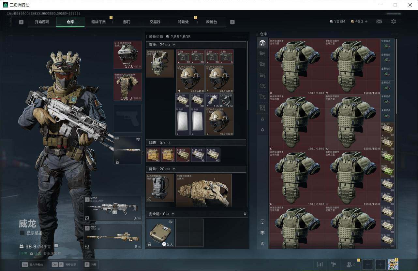
Task: Click the equipment panel vertical scrollbar
Action: pos(248,75)
